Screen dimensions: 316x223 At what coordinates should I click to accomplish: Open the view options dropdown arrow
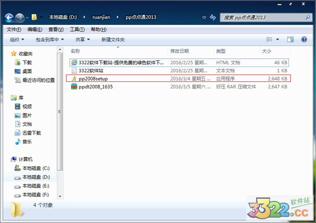pyautogui.click(x=277, y=40)
